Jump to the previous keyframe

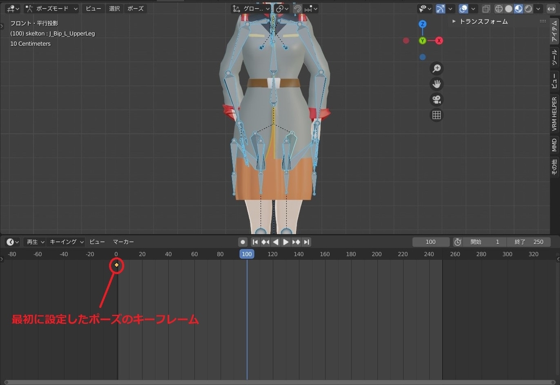[266, 242]
